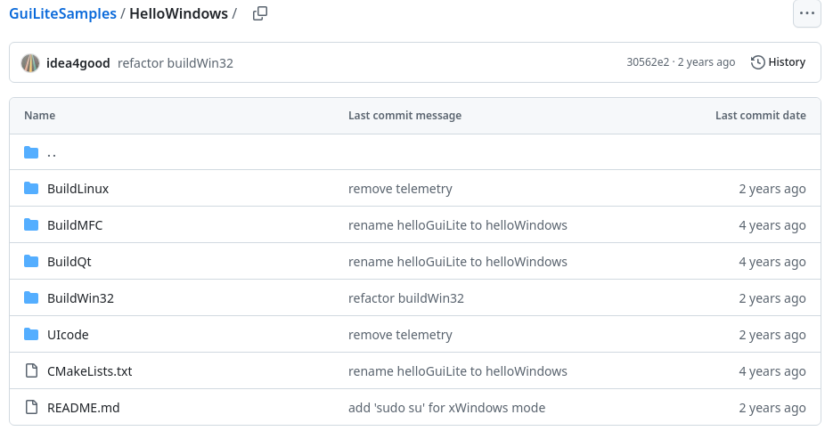Screen dimensions: 825x431
Task: Open the idea4good user profile link
Action: coord(78,63)
